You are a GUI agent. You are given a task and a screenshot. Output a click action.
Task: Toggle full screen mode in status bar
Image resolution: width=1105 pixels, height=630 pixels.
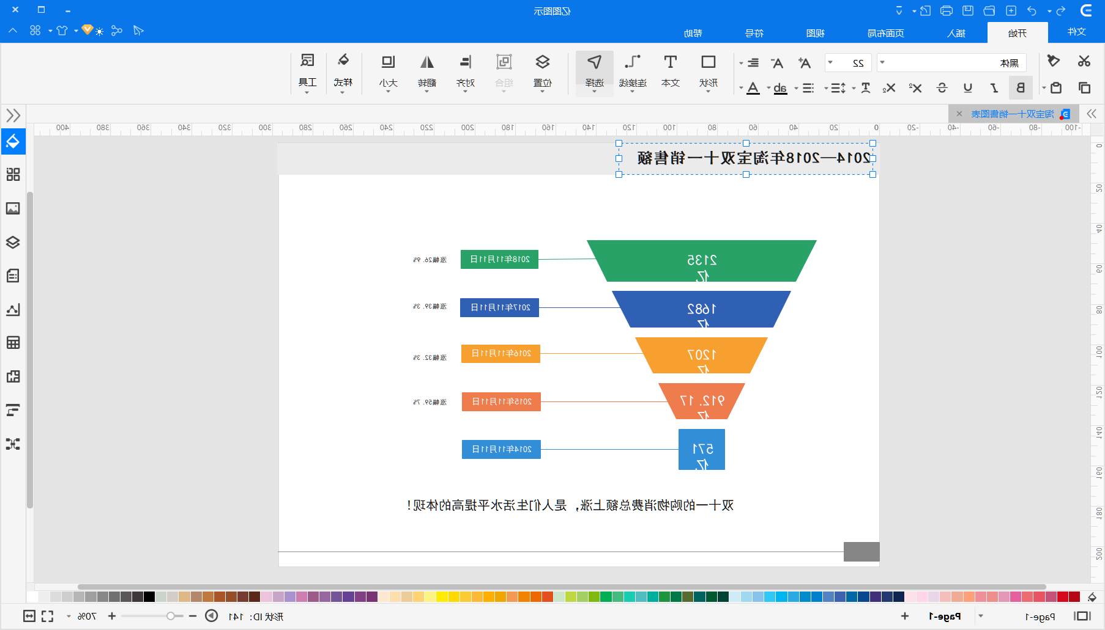click(48, 616)
